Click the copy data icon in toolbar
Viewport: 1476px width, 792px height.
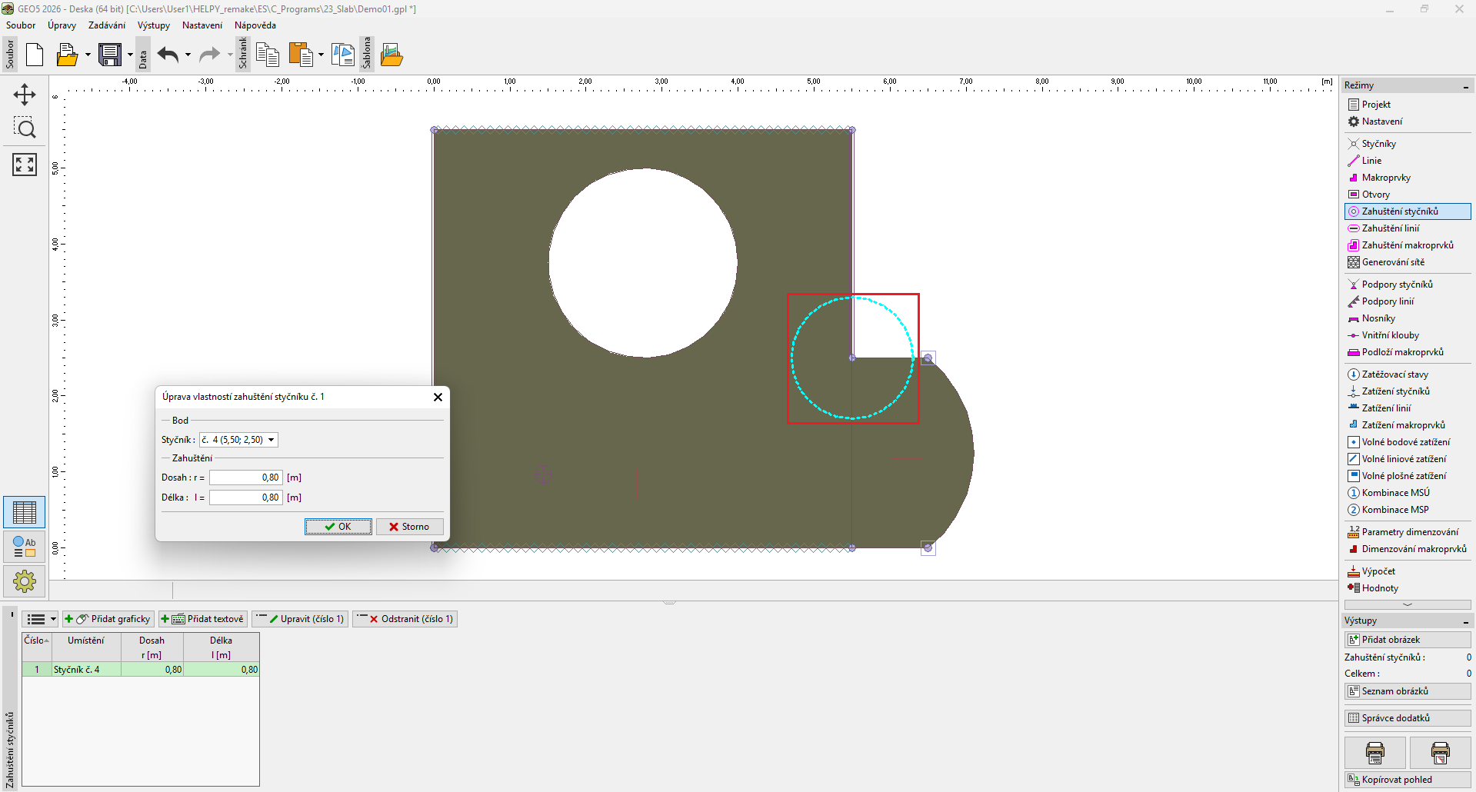(x=267, y=55)
